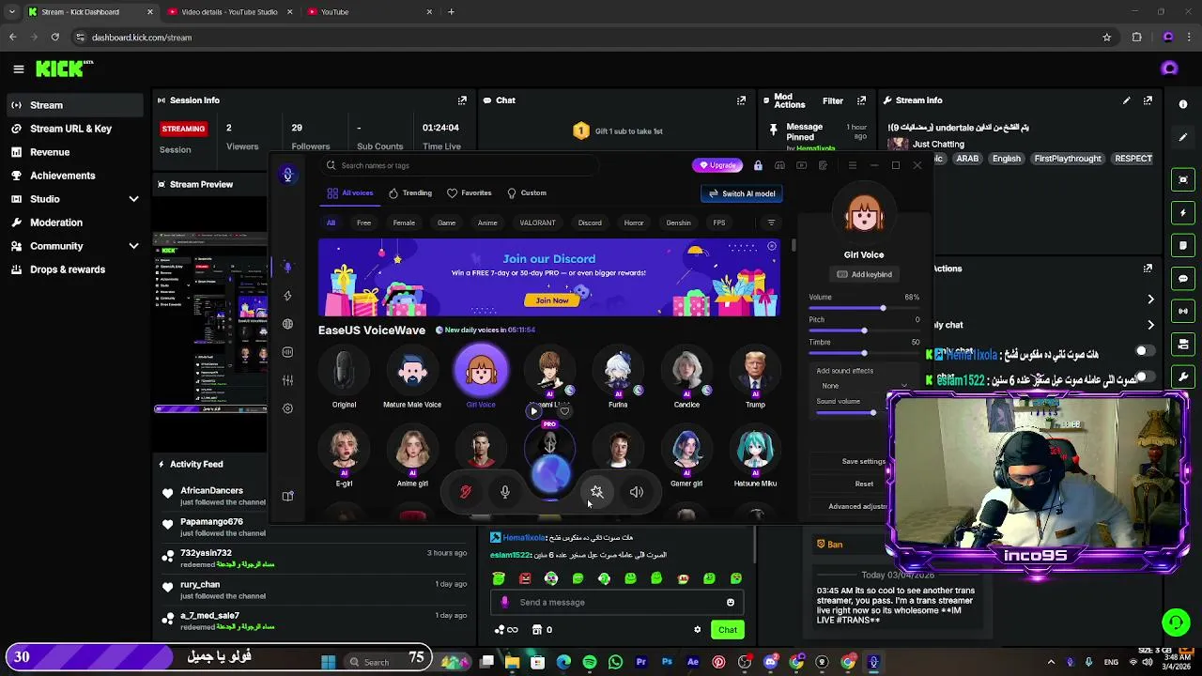Expand the first Actions row chevron
The image size is (1202, 676).
tap(1150, 300)
